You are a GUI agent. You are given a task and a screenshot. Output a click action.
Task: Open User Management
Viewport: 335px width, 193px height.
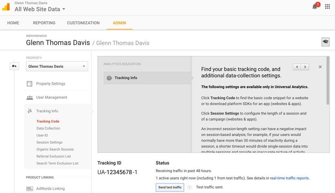pos(51,97)
